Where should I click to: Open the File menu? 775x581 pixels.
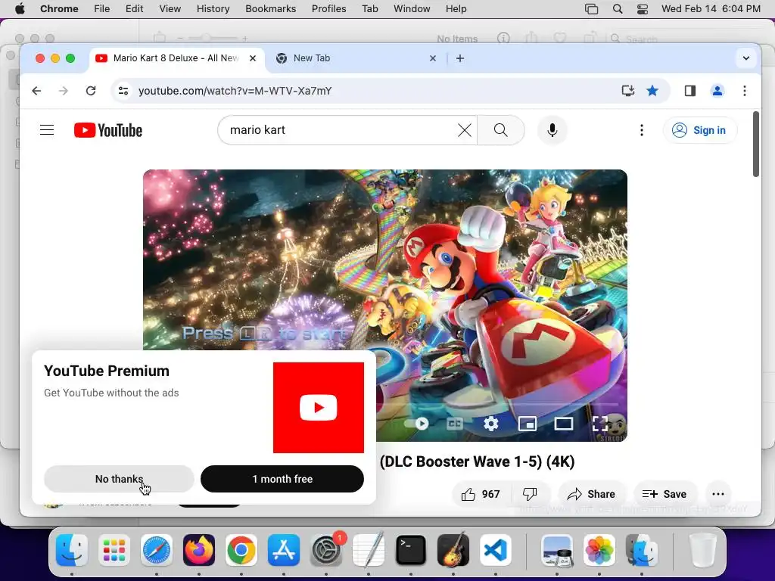point(102,9)
